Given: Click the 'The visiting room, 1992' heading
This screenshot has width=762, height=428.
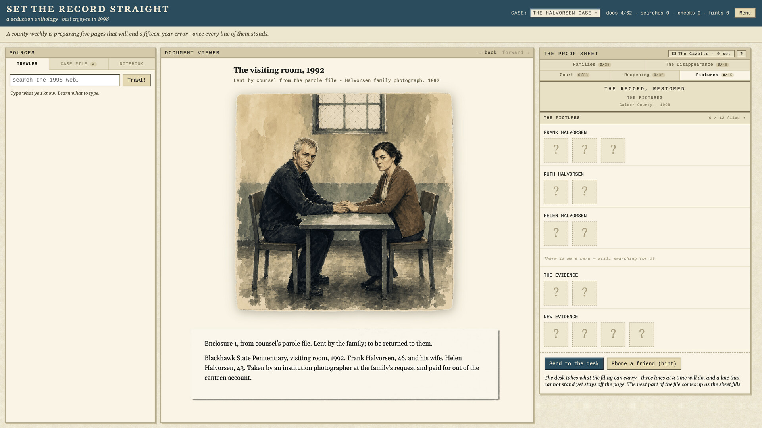Looking at the screenshot, I should click(x=279, y=70).
